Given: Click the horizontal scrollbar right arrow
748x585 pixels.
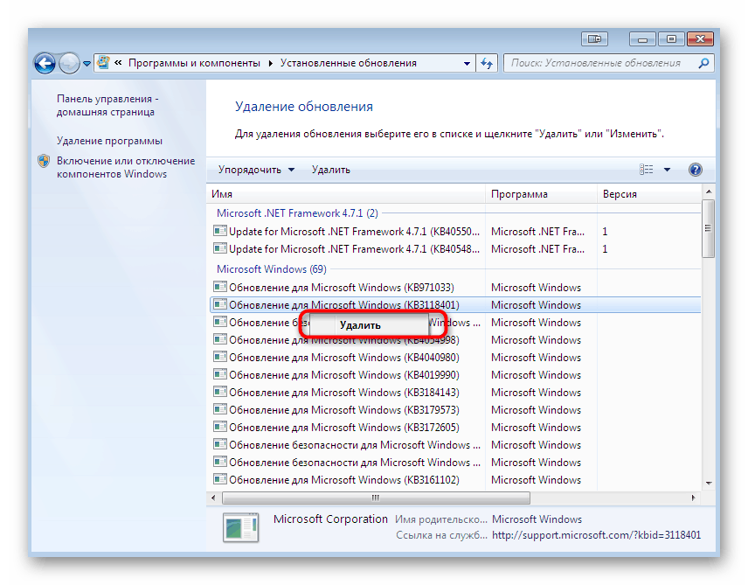Looking at the screenshot, I should pos(693,498).
